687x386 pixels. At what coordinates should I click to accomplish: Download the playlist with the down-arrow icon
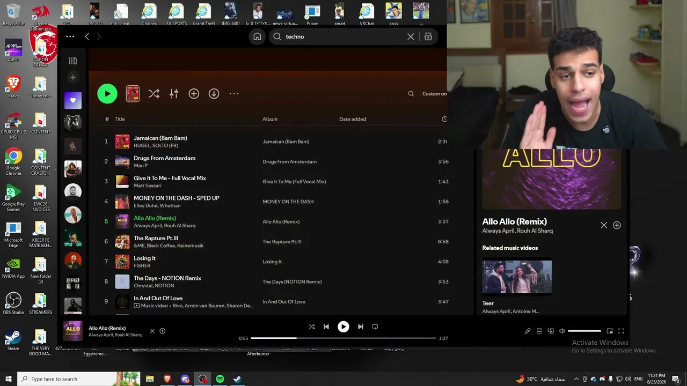[x=214, y=94]
